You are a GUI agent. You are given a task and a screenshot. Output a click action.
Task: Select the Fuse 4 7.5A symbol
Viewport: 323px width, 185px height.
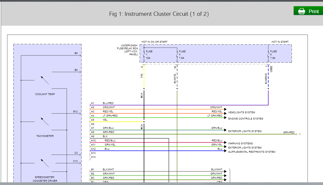click(x=177, y=55)
